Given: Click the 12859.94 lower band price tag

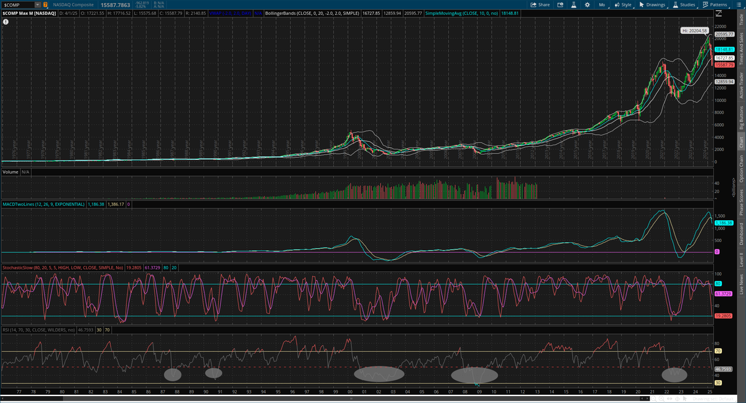Looking at the screenshot, I should 724,81.
